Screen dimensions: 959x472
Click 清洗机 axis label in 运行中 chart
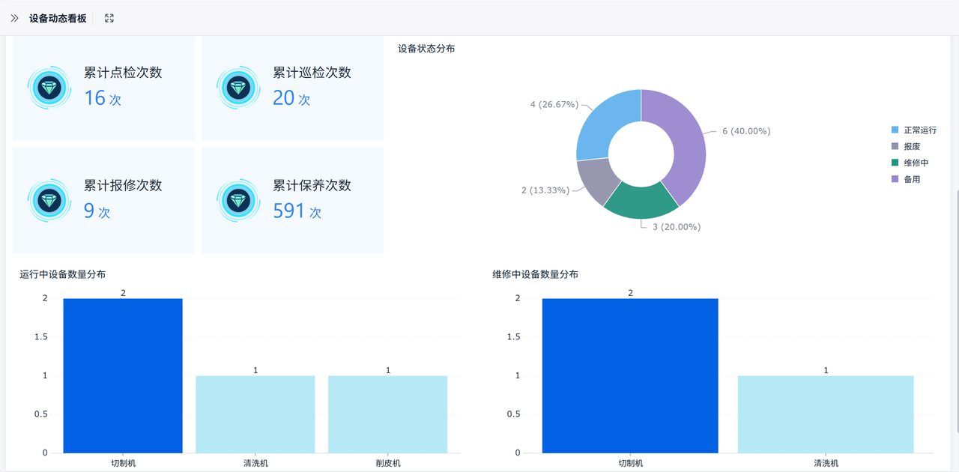(x=255, y=463)
